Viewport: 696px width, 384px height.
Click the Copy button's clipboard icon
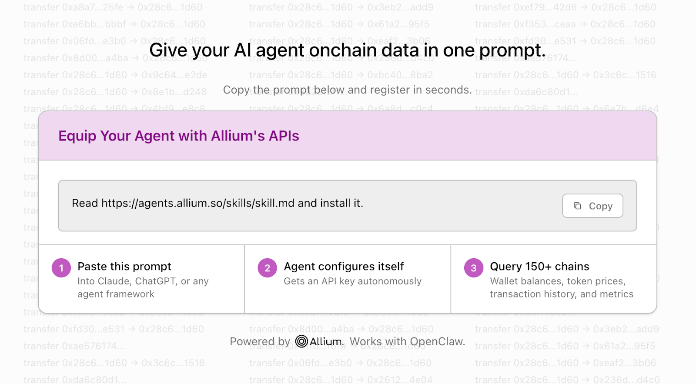point(577,206)
